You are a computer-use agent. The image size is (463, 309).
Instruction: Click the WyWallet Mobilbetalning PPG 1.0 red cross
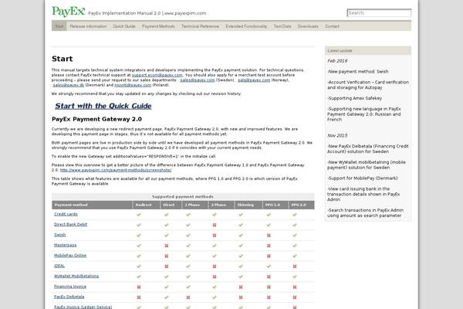[x=269, y=277]
